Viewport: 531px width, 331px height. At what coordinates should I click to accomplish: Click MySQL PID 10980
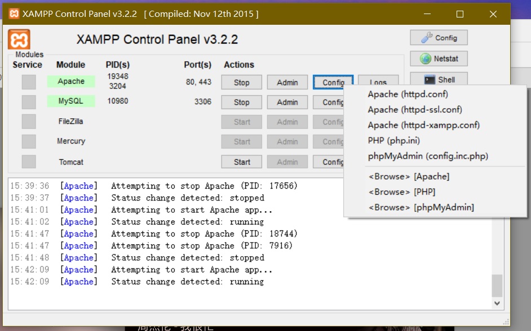[117, 101]
